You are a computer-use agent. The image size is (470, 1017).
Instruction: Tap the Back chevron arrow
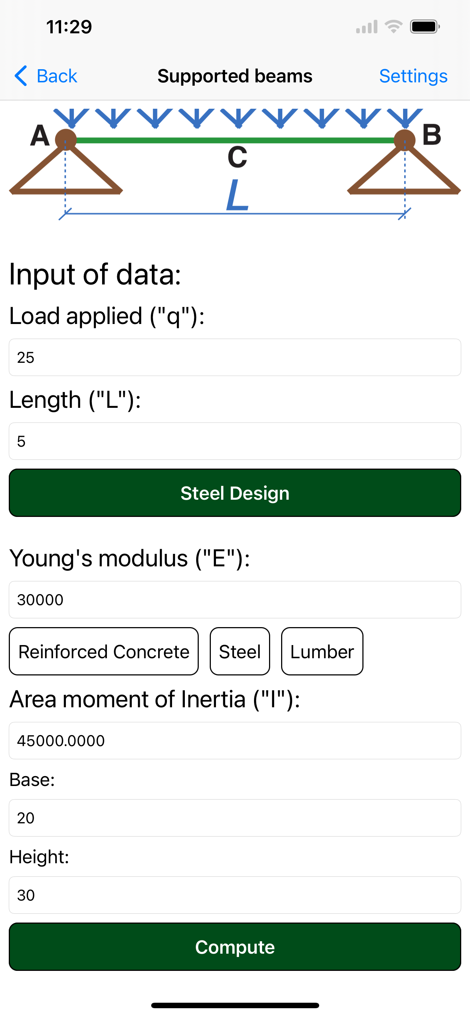(x=21, y=76)
